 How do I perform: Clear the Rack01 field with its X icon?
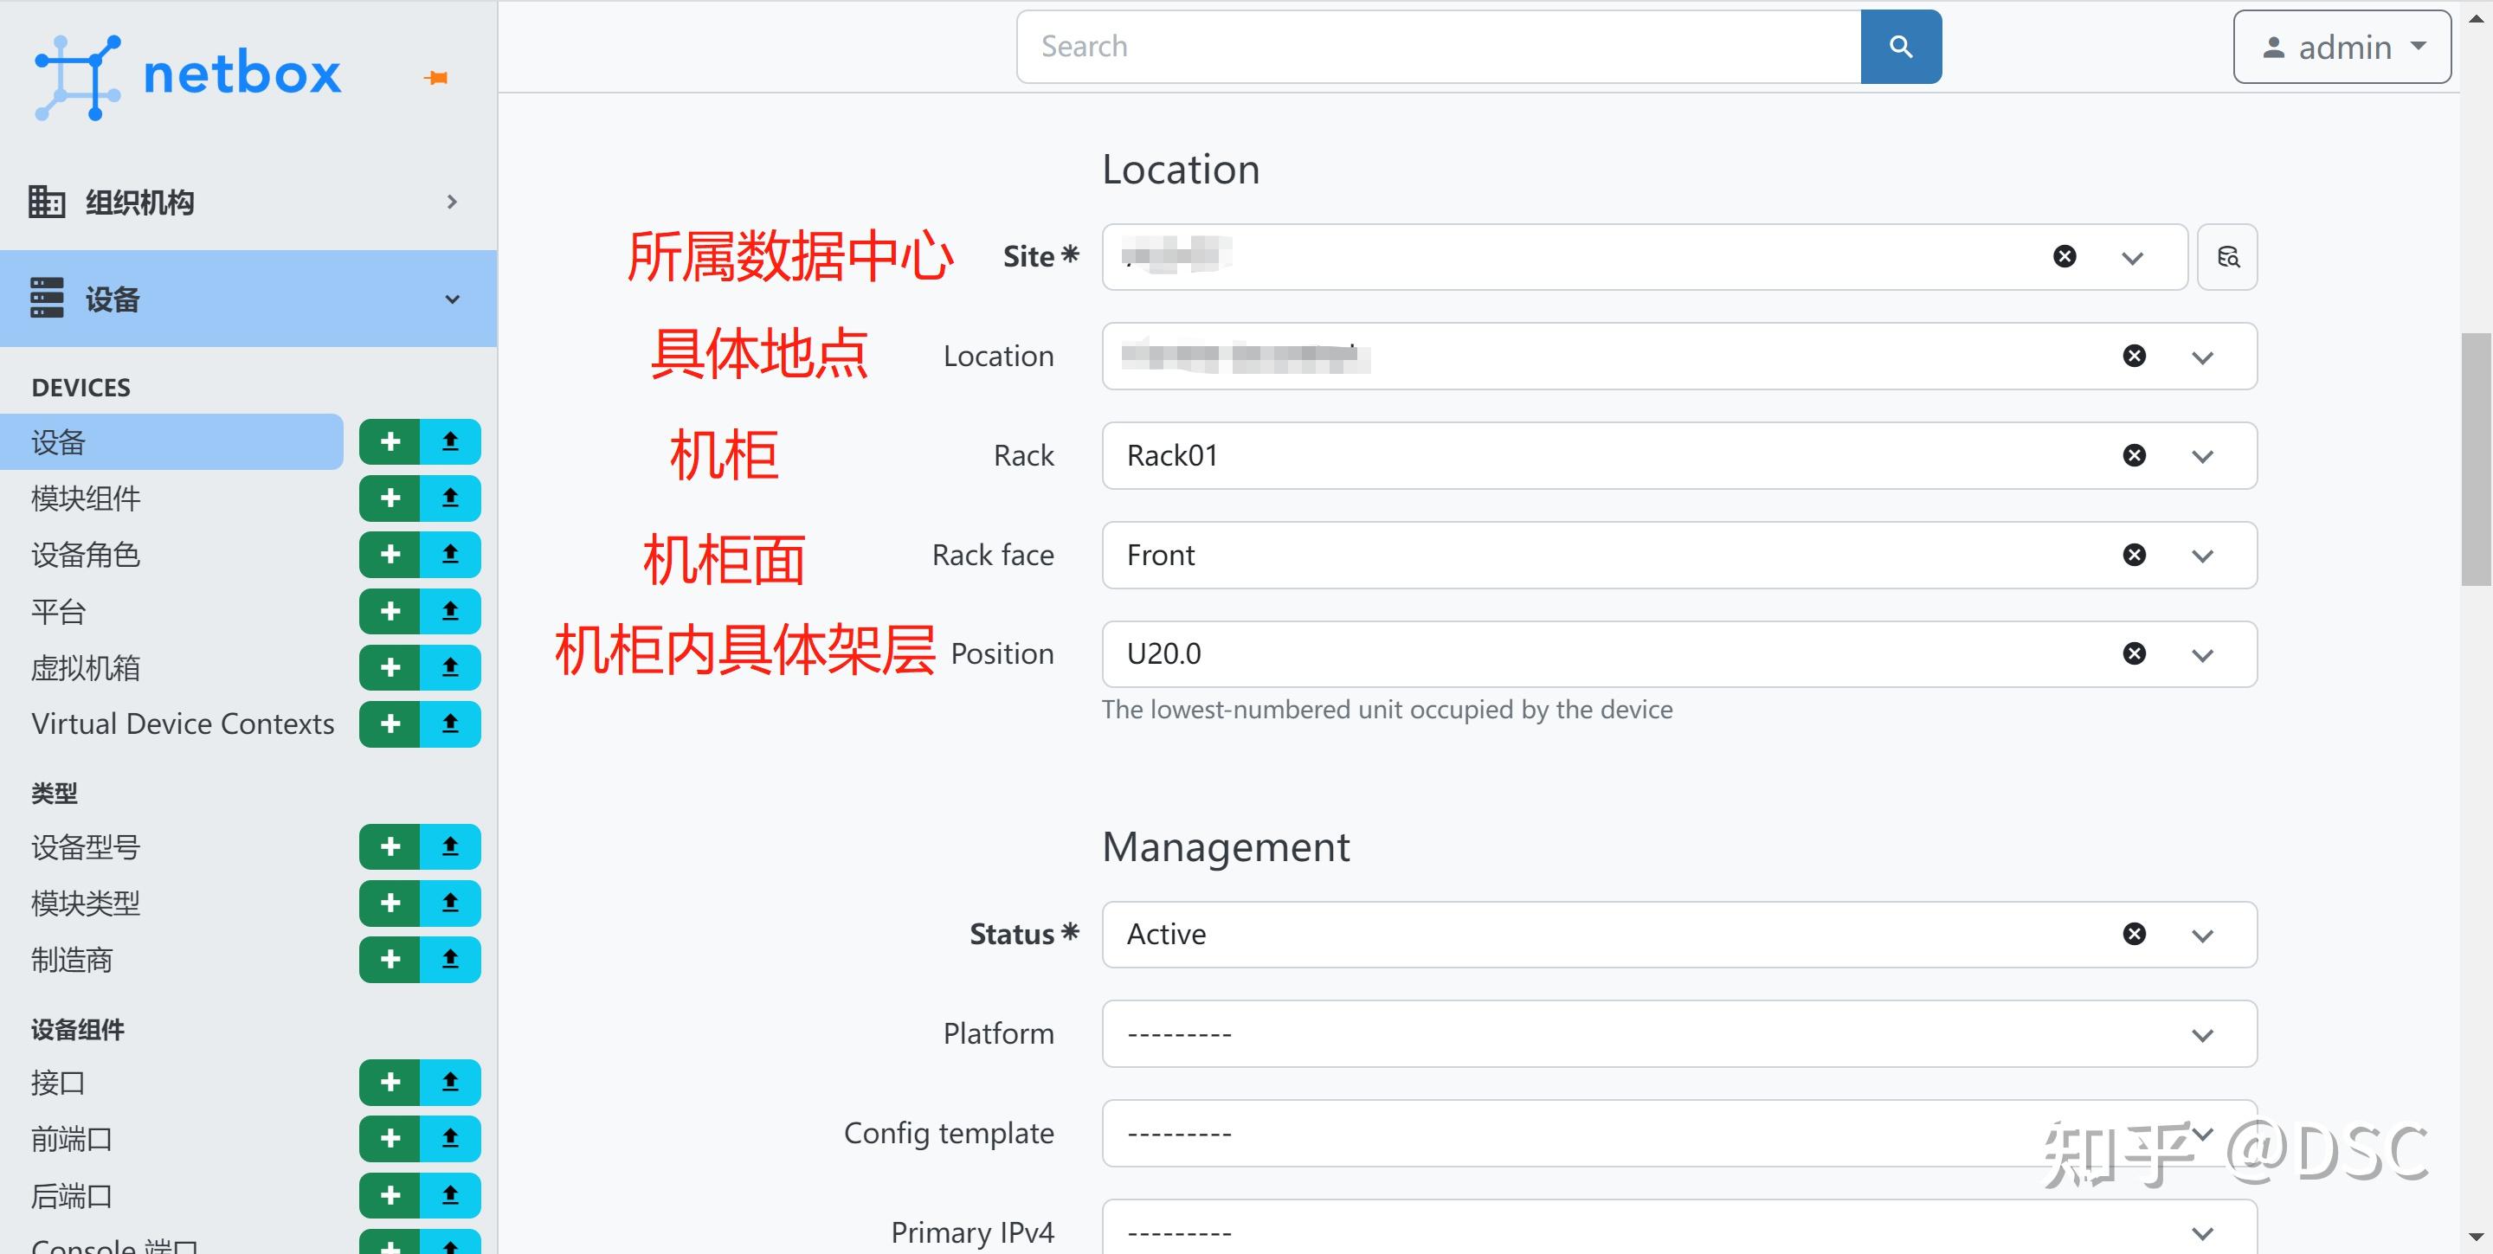tap(2133, 454)
